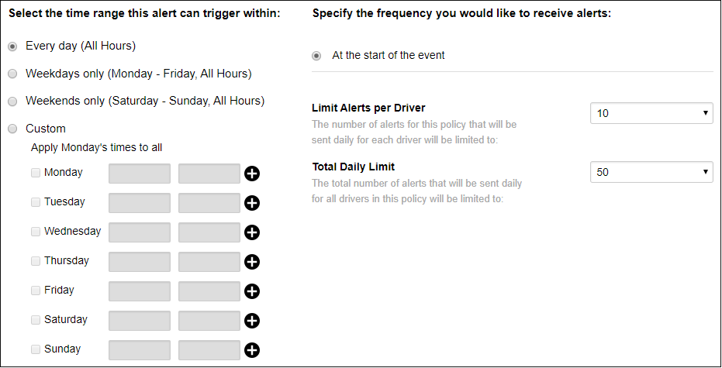This screenshot has width=722, height=368.
Task: Select the Weekdays only radio button
Action: click(13, 74)
